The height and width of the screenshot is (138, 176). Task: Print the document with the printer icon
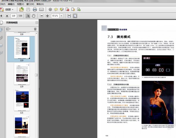(x=34, y=9)
